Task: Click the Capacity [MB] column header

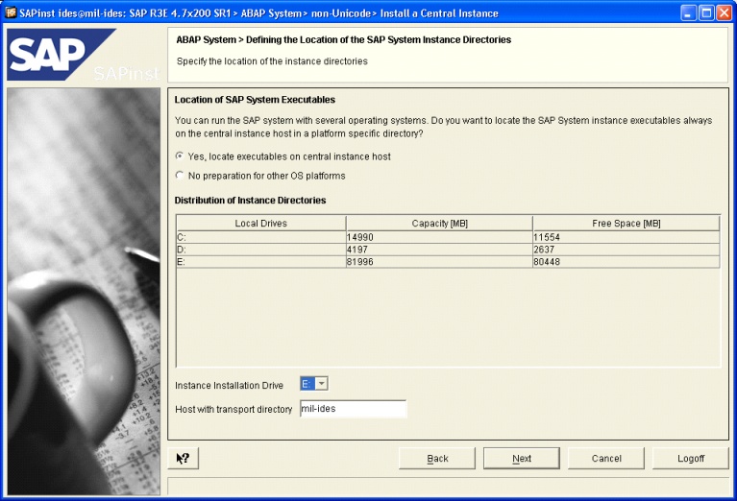Action: pyautogui.click(x=439, y=224)
